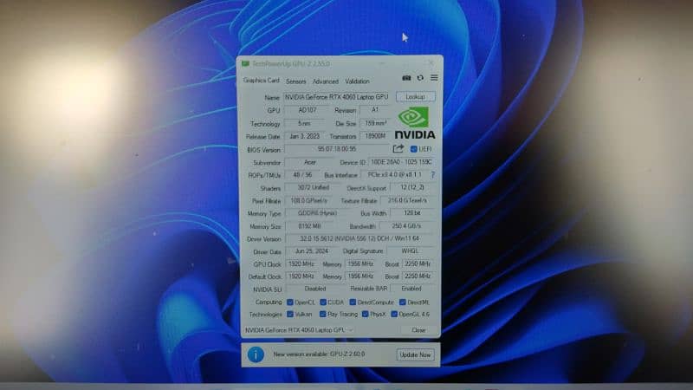Switch to the Sensors tab
Image resolution: width=693 pixels, height=390 pixels.
click(295, 81)
